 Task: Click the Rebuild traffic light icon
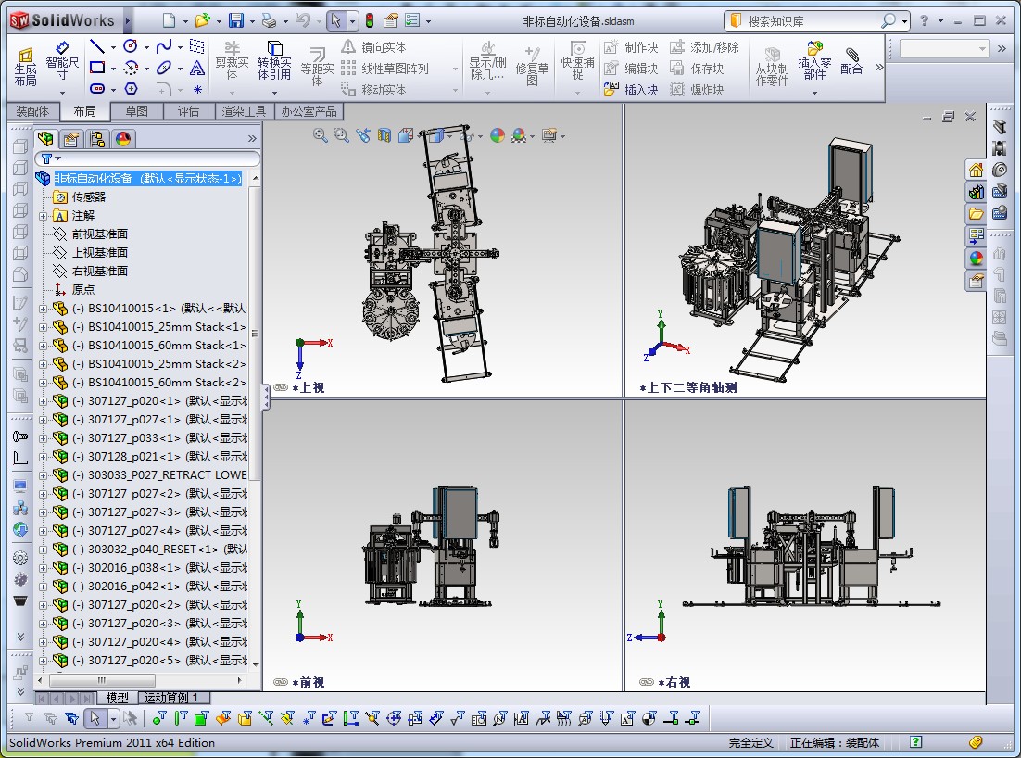pos(369,20)
